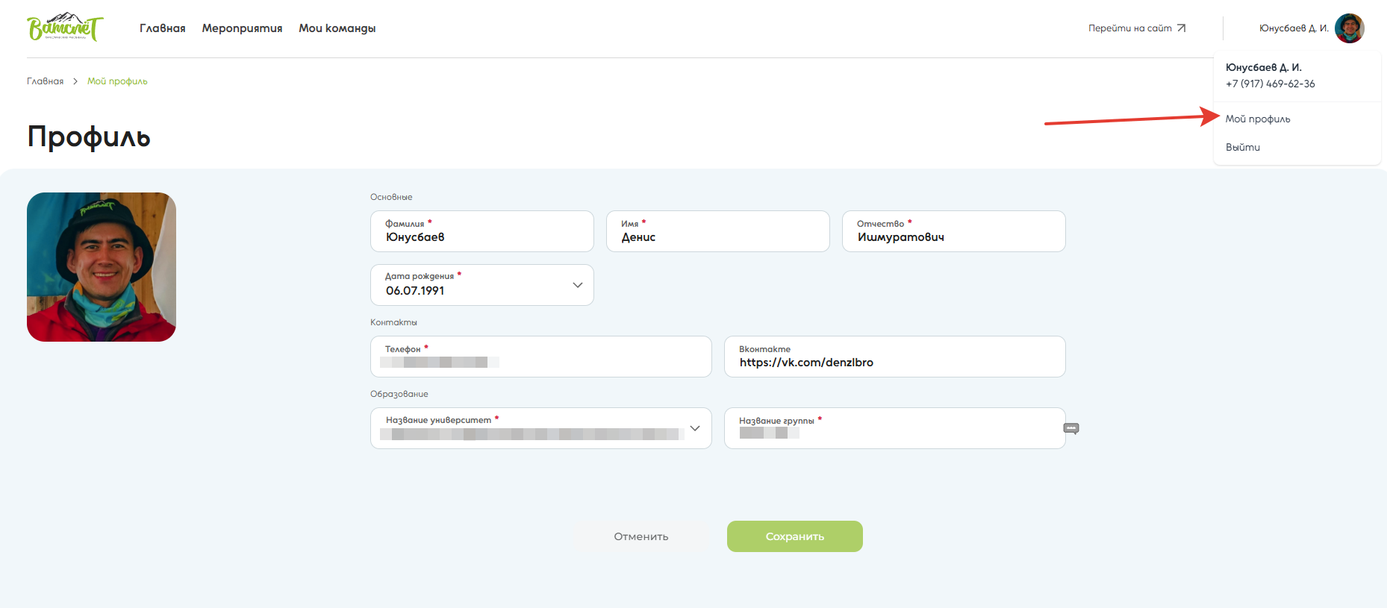The width and height of the screenshot is (1387, 608).
Task: Click the arrow icon beside Перейти на сайт
Action: click(x=1181, y=28)
